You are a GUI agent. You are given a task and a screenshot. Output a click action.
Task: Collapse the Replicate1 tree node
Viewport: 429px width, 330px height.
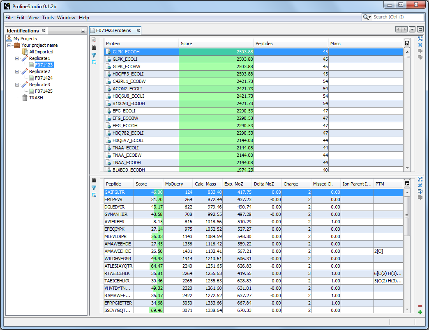pyautogui.click(x=17, y=58)
